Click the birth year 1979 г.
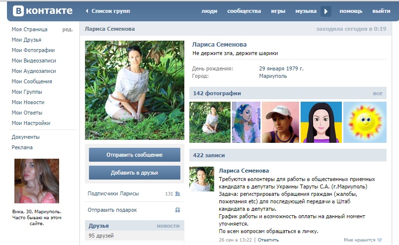The height and width of the screenshot is (245, 399). click(295, 68)
